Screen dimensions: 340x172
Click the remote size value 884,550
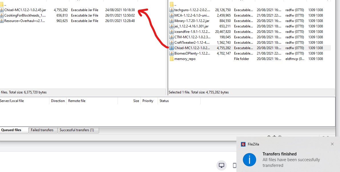(x=225, y=21)
